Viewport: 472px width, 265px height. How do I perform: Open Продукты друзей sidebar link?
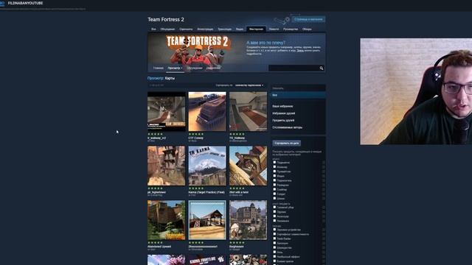pos(283,120)
